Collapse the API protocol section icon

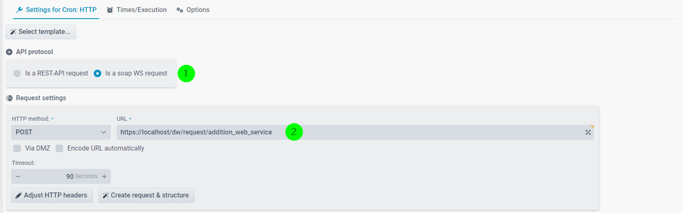[9, 51]
